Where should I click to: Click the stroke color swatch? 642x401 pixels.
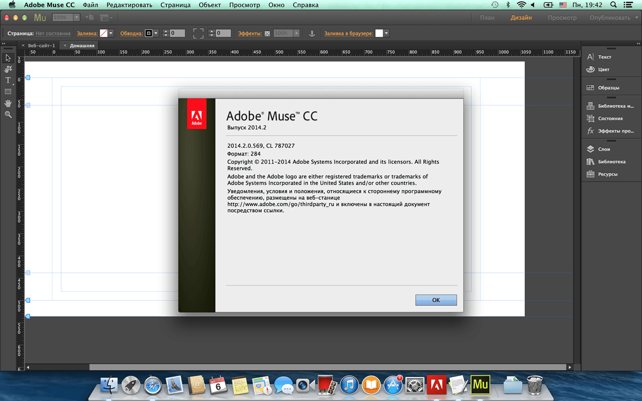(x=149, y=33)
